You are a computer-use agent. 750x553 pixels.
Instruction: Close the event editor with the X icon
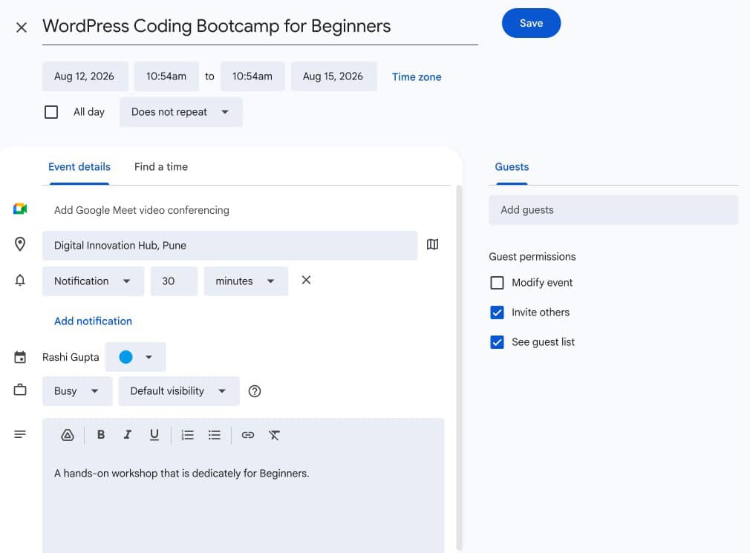[x=22, y=27]
